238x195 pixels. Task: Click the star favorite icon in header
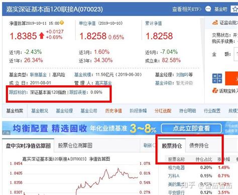[x=235, y=9]
